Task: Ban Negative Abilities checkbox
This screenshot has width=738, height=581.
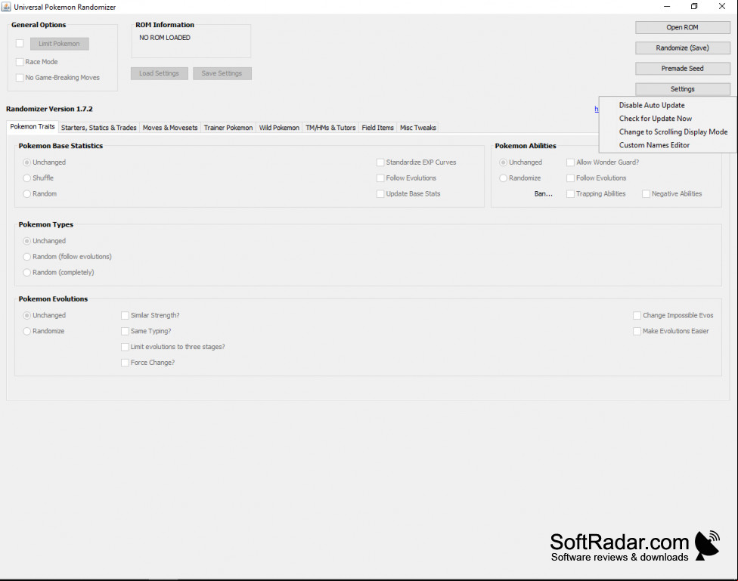Action: (x=647, y=194)
